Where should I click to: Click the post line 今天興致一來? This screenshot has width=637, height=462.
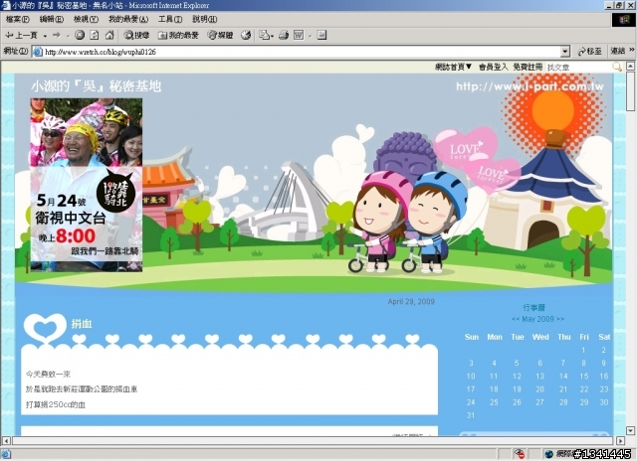pyautogui.click(x=48, y=374)
